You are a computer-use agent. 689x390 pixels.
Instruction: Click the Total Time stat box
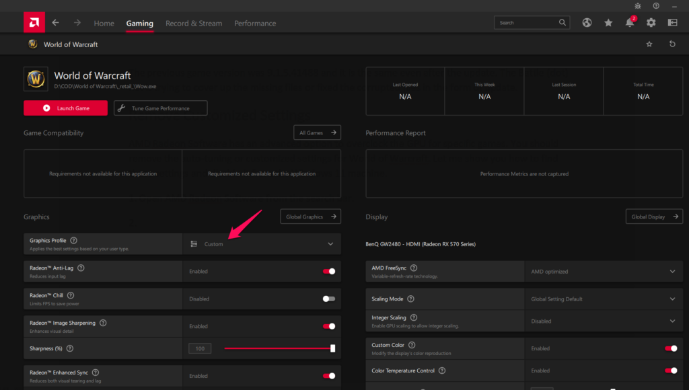click(643, 91)
